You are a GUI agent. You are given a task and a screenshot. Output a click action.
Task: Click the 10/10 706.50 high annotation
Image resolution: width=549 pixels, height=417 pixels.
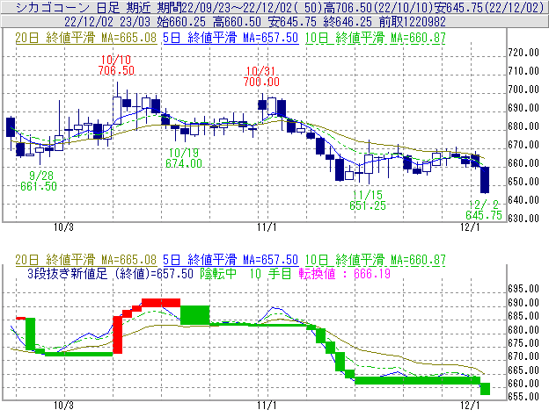click(x=116, y=65)
